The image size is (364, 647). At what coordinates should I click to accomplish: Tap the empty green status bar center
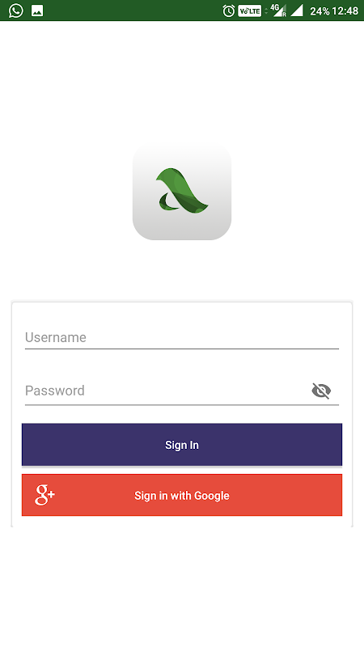click(x=132, y=11)
